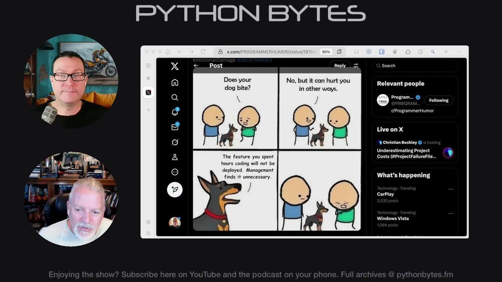Open options menu for CarPlay trend
502x282 pixels.
(451, 189)
